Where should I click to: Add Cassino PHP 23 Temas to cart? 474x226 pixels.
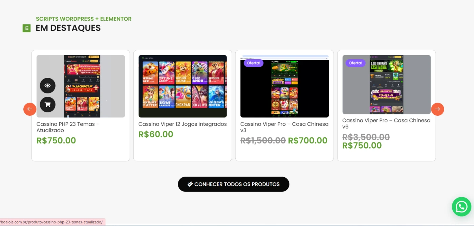click(47, 105)
